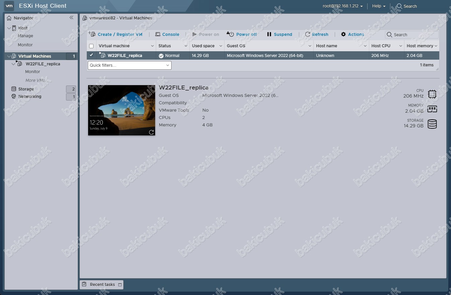Open the Host name column dropdown arrow
This screenshot has height=295, width=451.
tap(365, 46)
